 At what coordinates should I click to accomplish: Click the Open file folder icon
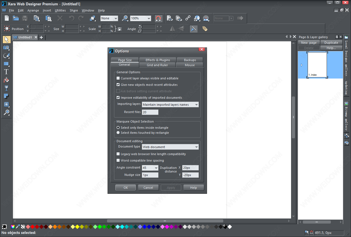[x=16, y=18]
